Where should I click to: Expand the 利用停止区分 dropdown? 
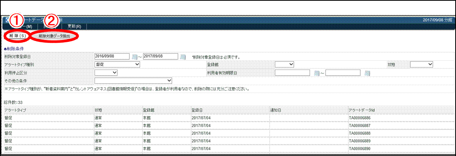click(106, 72)
